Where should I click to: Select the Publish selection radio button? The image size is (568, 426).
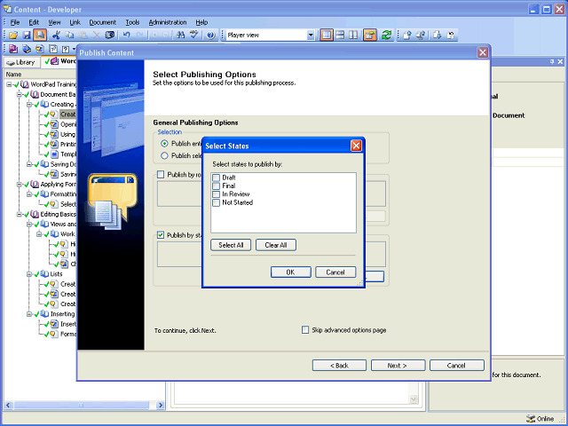coord(164,156)
